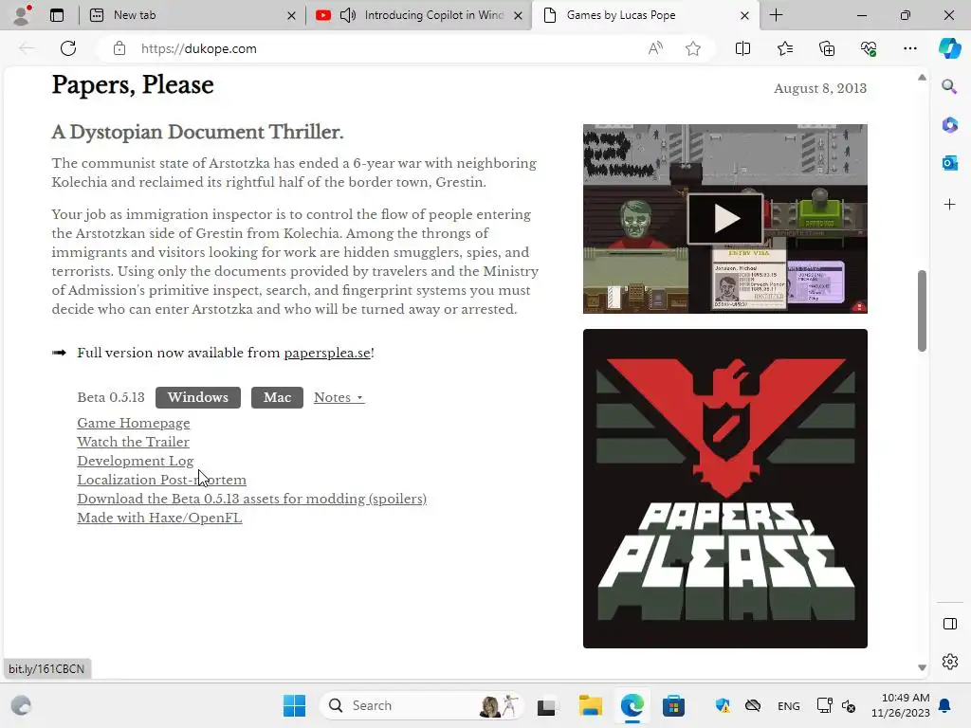Refresh the dukope.com page

click(x=68, y=48)
